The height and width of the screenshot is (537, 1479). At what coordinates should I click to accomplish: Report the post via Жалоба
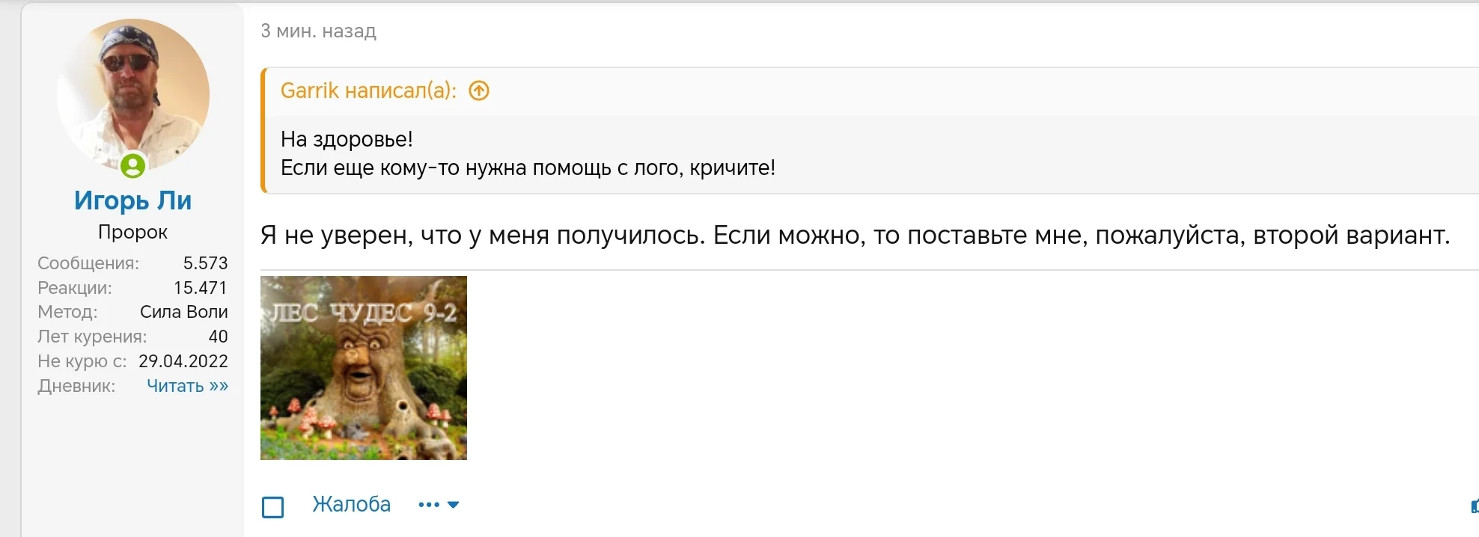pos(352,504)
